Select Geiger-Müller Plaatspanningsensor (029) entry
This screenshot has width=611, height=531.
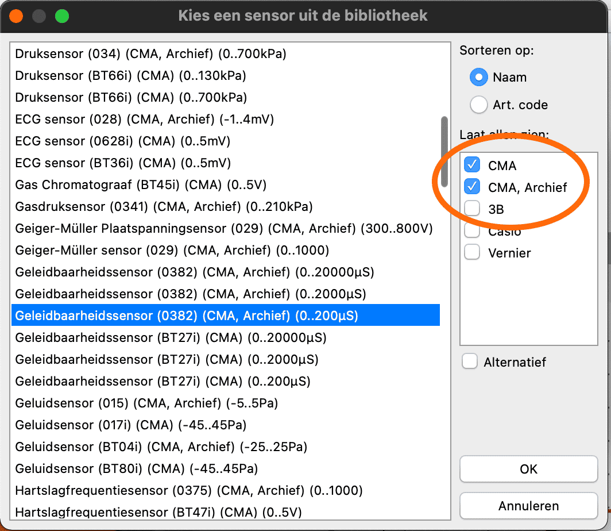(x=224, y=228)
